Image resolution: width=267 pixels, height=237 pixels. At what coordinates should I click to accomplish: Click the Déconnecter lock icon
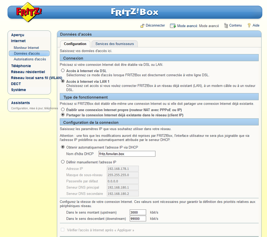click(x=142, y=26)
